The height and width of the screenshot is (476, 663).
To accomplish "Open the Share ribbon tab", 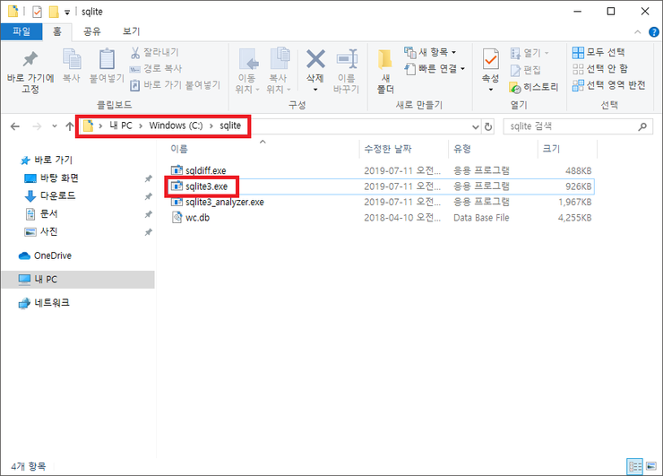I will pyautogui.click(x=91, y=30).
